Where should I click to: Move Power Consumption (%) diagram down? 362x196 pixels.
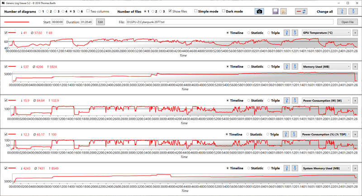tap(294, 134)
